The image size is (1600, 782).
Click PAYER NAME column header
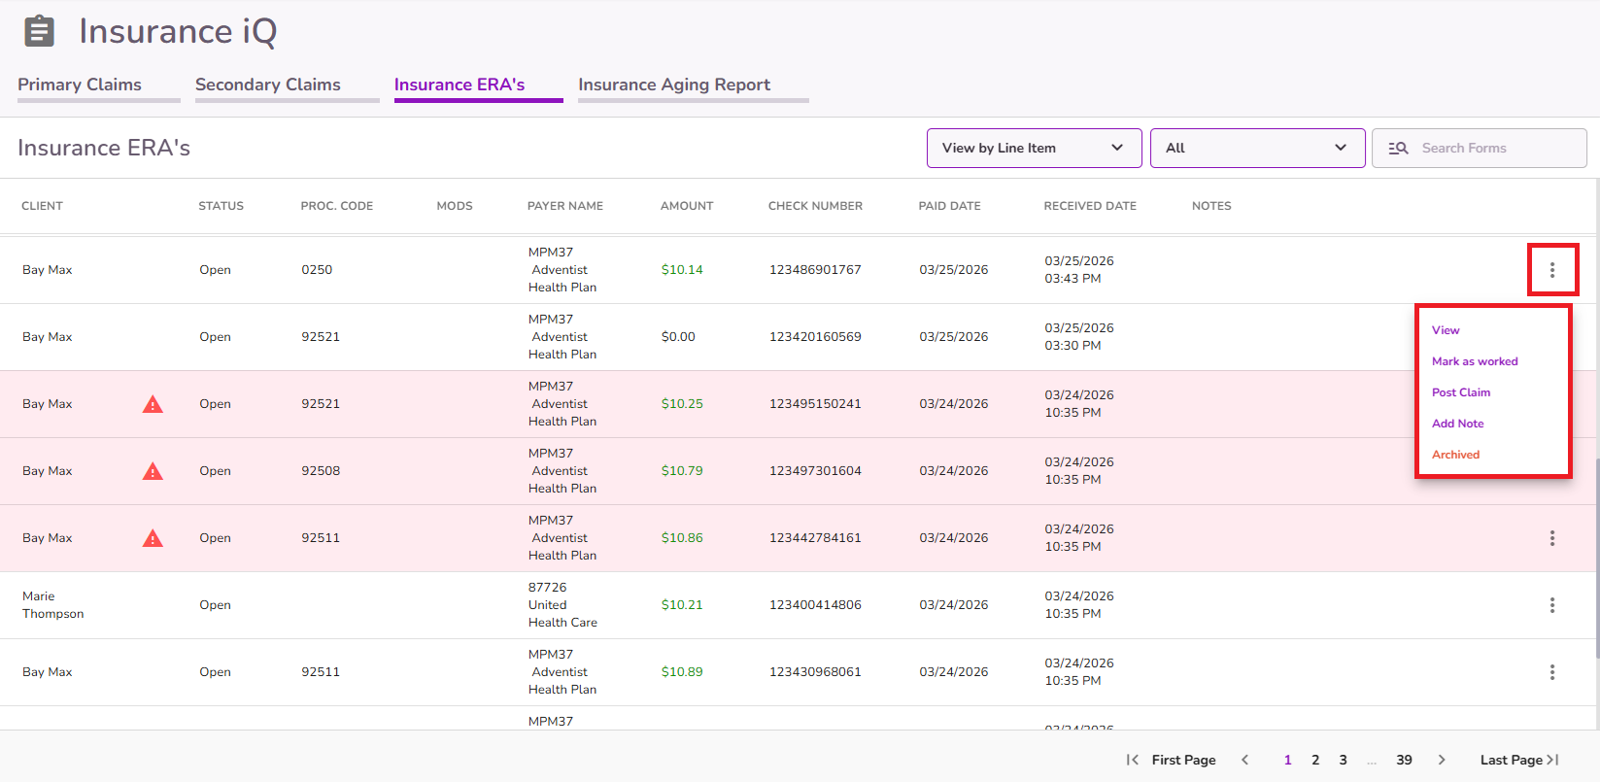click(x=565, y=206)
